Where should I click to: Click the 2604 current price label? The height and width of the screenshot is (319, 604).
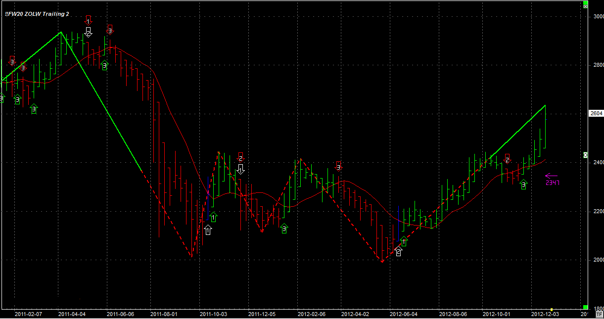(596, 113)
